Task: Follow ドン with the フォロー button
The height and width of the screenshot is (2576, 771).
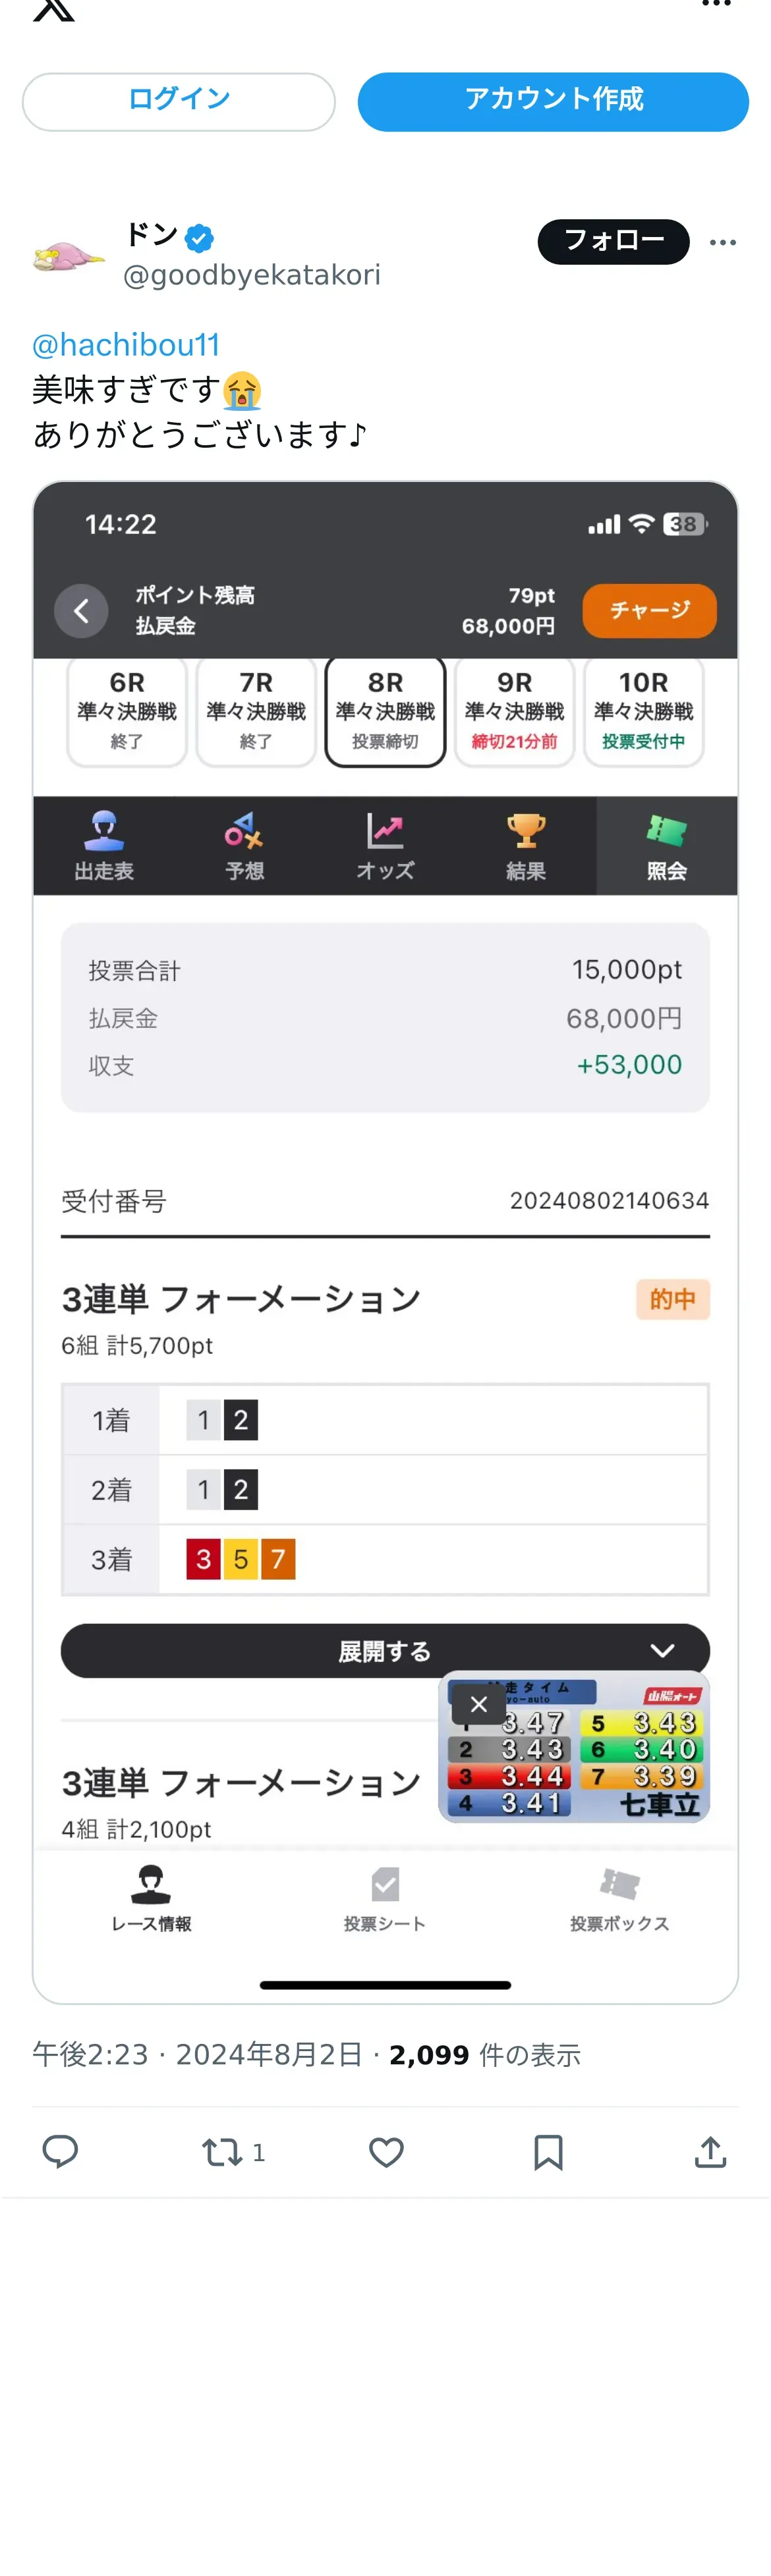Action: (613, 241)
